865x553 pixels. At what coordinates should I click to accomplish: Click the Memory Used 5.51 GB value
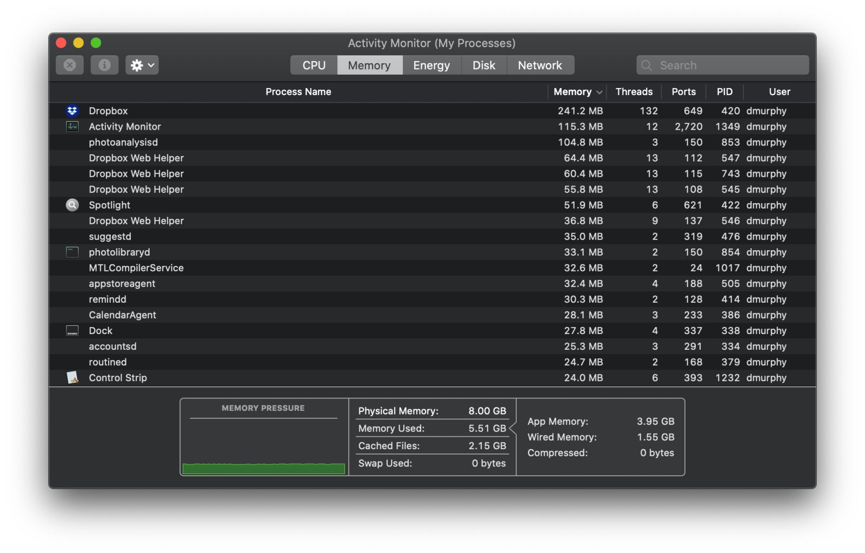487,428
